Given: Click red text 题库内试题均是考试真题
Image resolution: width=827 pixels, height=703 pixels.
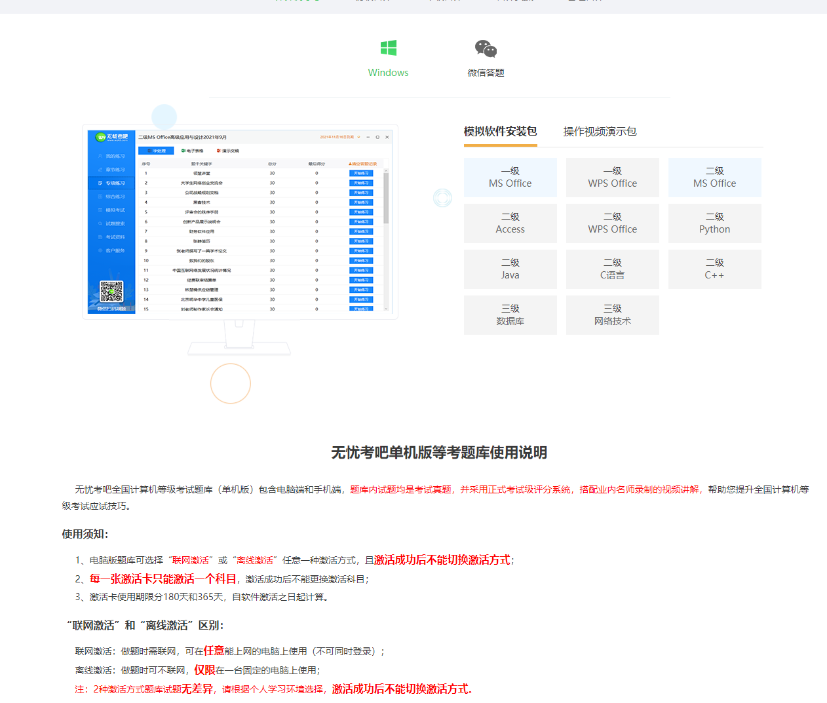Looking at the screenshot, I should click(400, 489).
